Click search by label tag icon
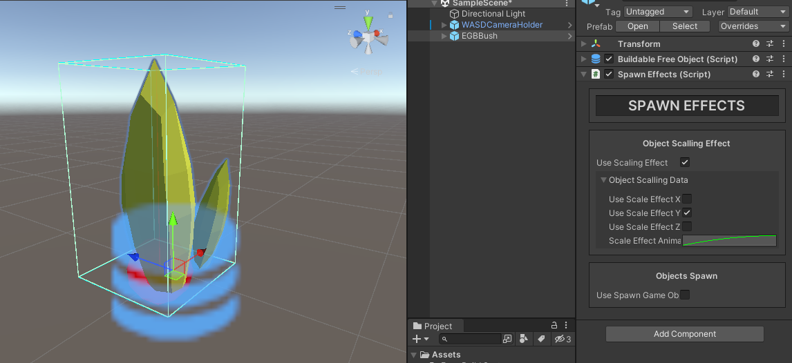The height and width of the screenshot is (363, 792). [541, 339]
